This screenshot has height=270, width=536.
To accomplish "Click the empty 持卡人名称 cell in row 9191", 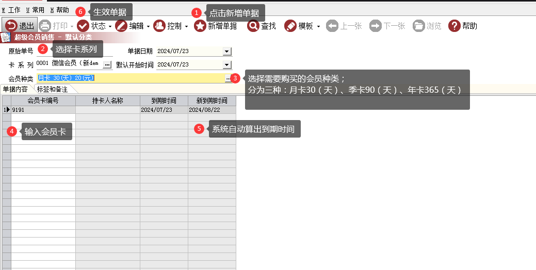I will [x=108, y=110].
